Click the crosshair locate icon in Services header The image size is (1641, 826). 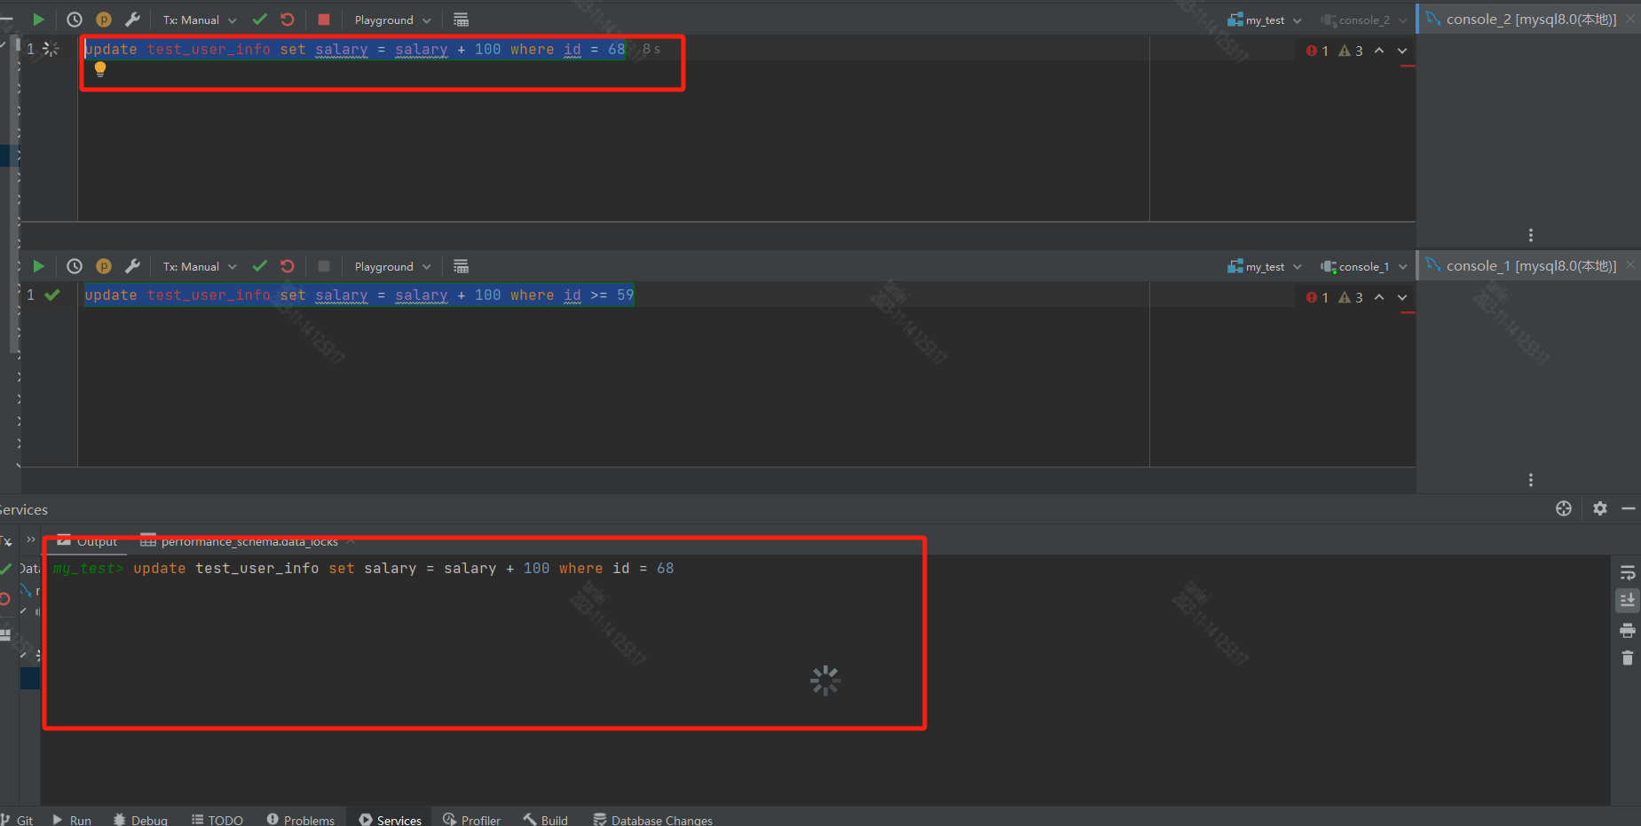click(x=1564, y=508)
